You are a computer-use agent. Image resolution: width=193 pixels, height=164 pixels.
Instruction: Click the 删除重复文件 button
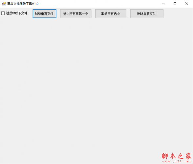point(147,14)
